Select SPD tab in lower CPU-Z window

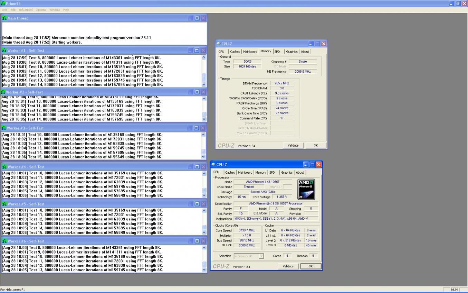272,172
